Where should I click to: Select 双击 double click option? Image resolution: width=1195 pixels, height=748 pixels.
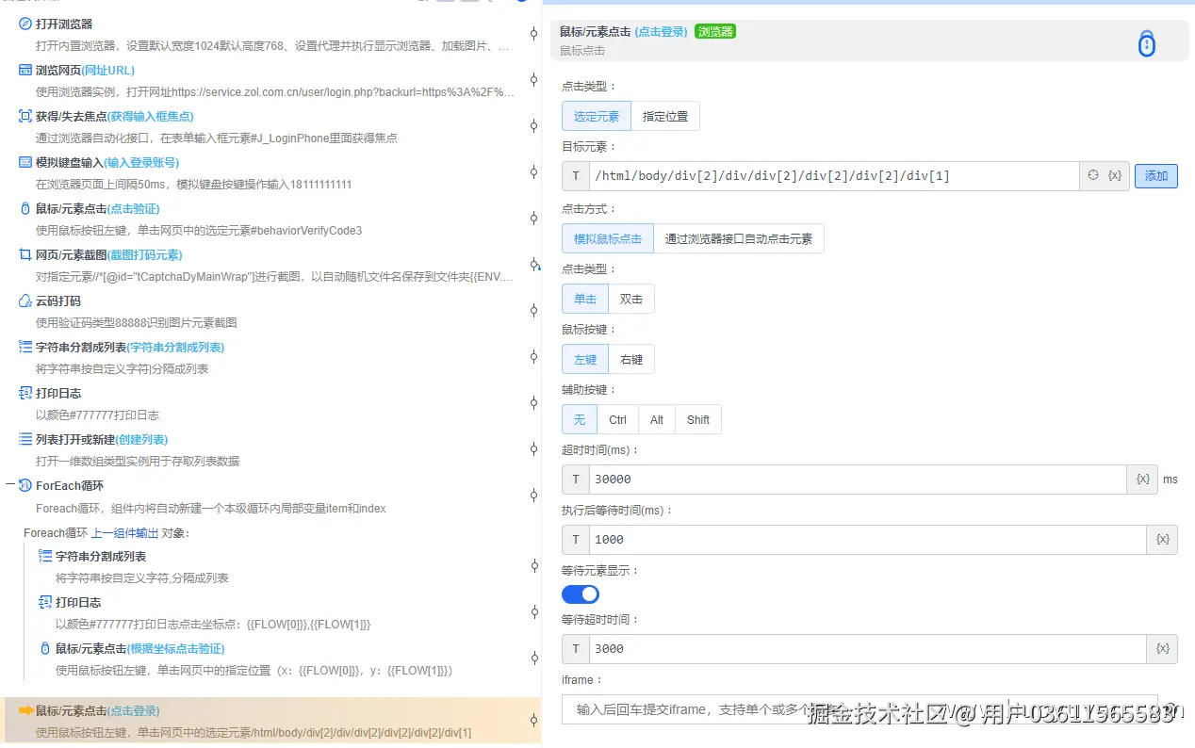[631, 299]
